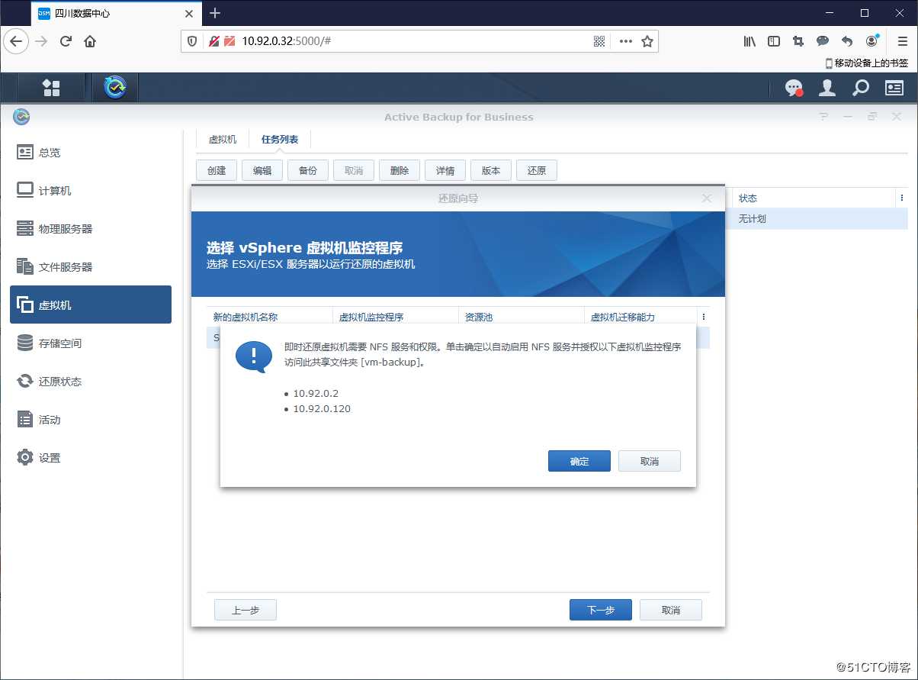This screenshot has width=918, height=680.
Task: Reload the current page
Action: point(66,41)
